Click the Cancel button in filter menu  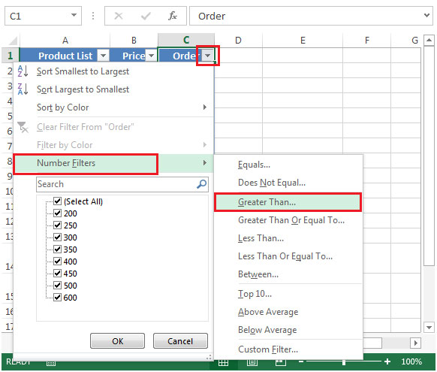(x=180, y=340)
